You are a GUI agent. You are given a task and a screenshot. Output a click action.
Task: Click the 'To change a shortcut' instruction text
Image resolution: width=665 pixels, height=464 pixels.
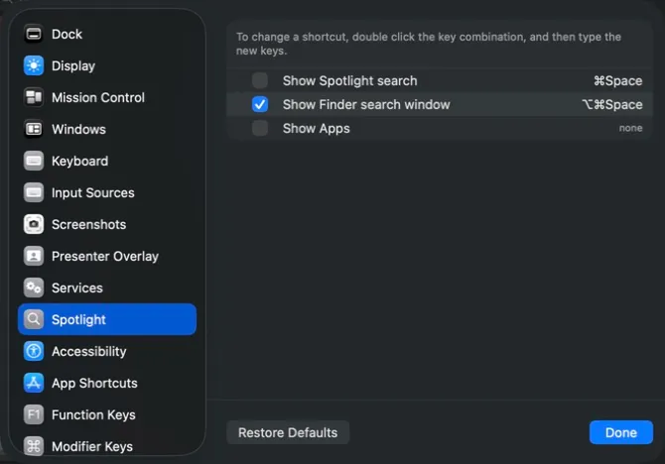click(x=429, y=44)
